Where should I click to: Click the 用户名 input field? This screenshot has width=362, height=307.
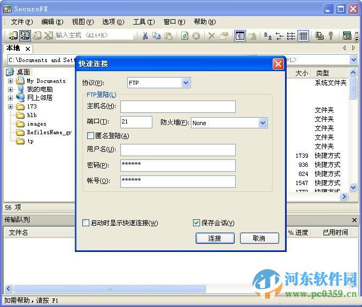click(178, 150)
